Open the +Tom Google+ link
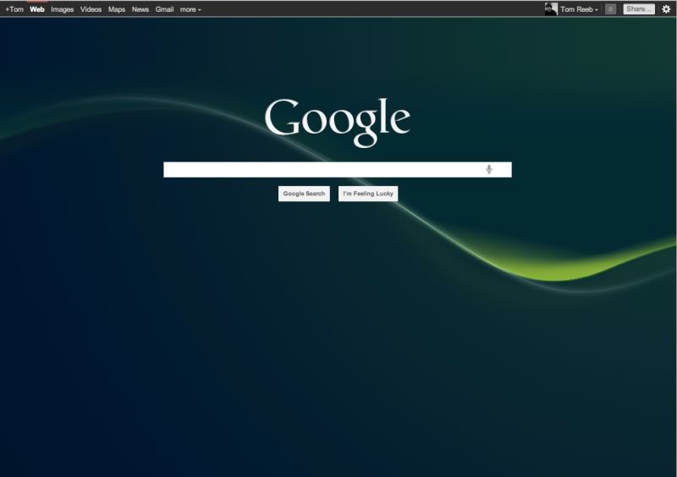The image size is (677, 477). tap(14, 9)
